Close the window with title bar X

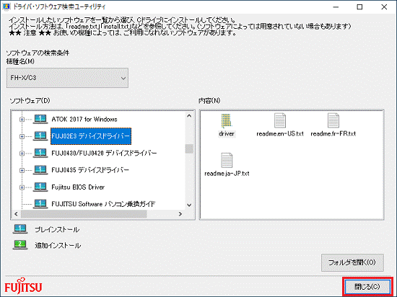tap(384, 7)
